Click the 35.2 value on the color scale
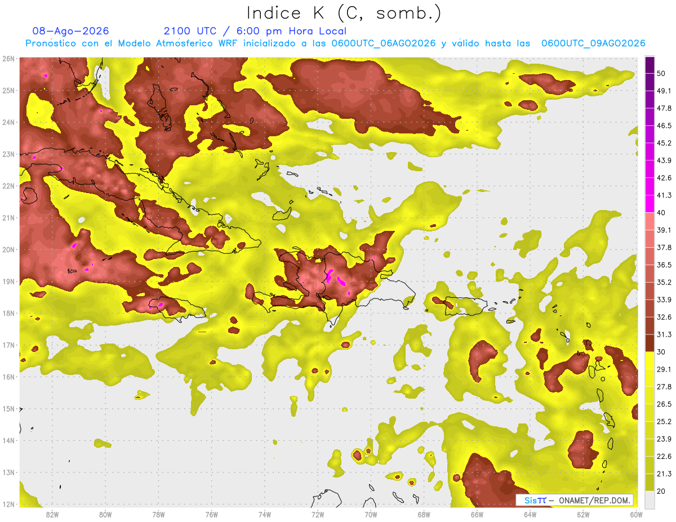This screenshot has width=676, height=522. pos(664,282)
